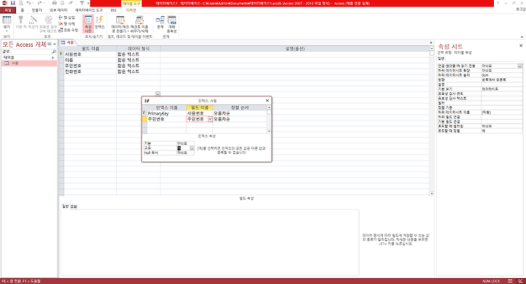The image size is (526, 284).
Task: Select the 전화번호 field name cell
Action: coord(91,72)
